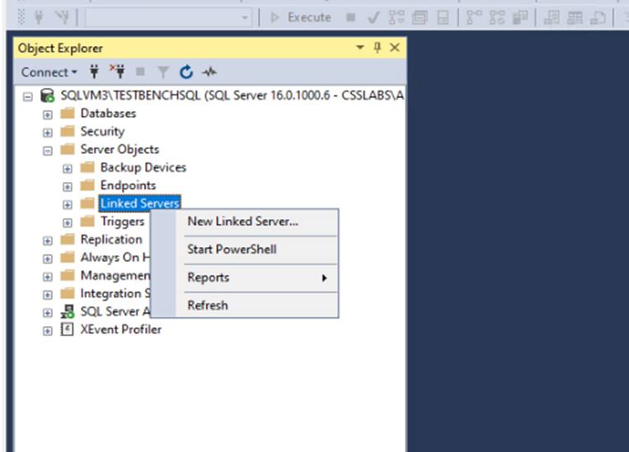
Task: Select the Security tree item
Action: tap(102, 132)
